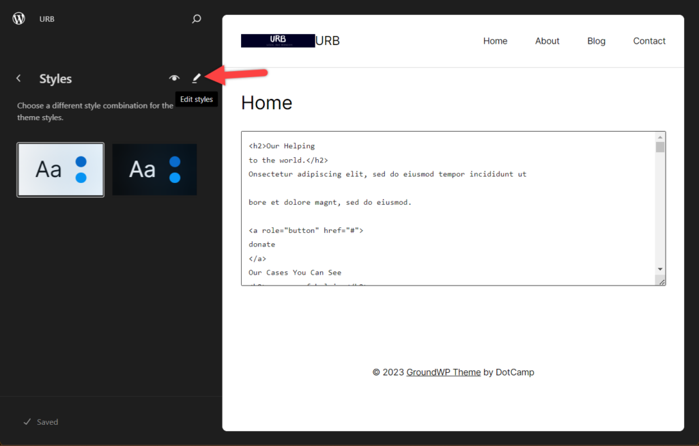
Task: Open the GroundWP Theme footer link
Action: [442, 372]
